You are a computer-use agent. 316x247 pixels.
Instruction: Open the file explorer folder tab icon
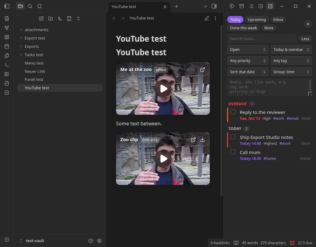coord(20,6)
